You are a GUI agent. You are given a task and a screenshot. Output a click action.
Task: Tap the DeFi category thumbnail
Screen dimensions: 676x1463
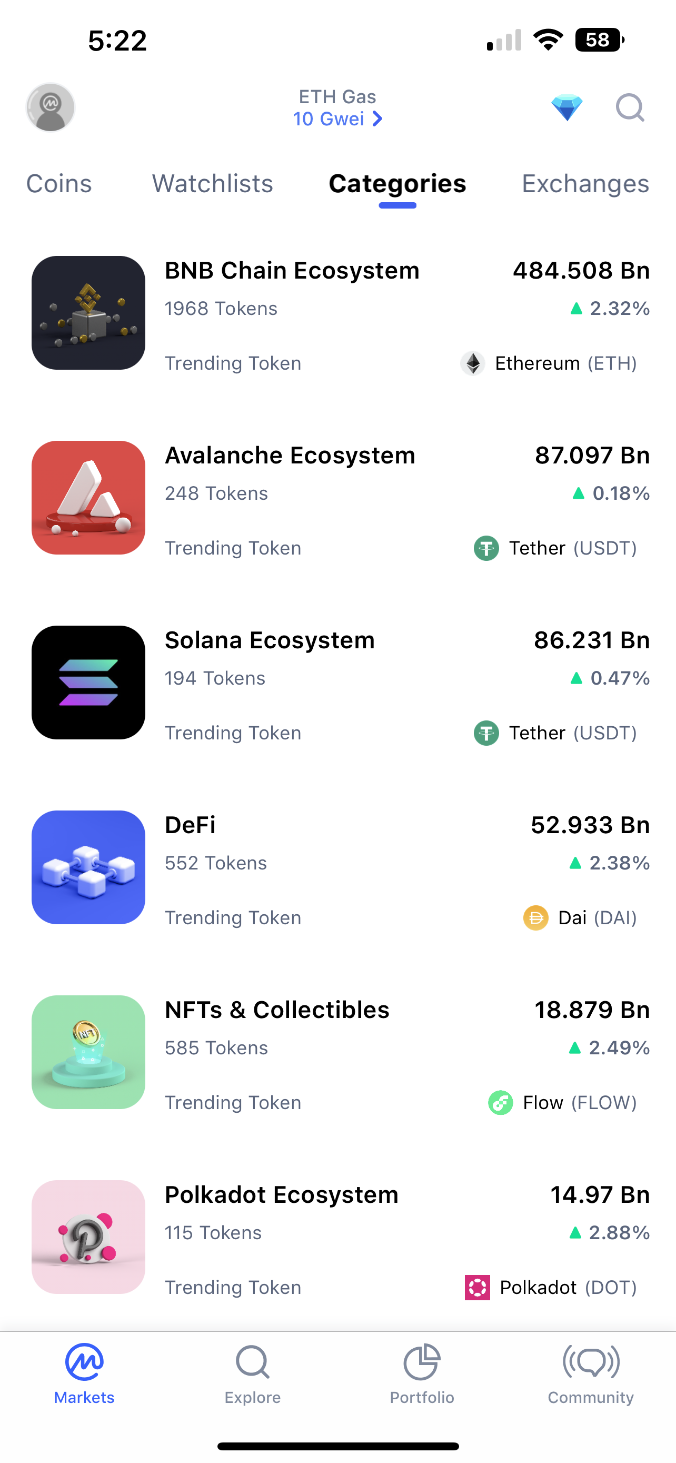pyautogui.click(x=88, y=867)
